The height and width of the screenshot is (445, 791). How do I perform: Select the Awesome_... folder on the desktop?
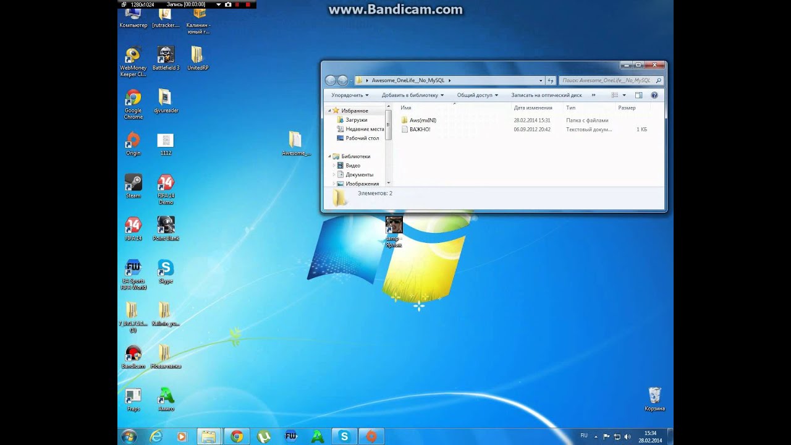[296, 144]
